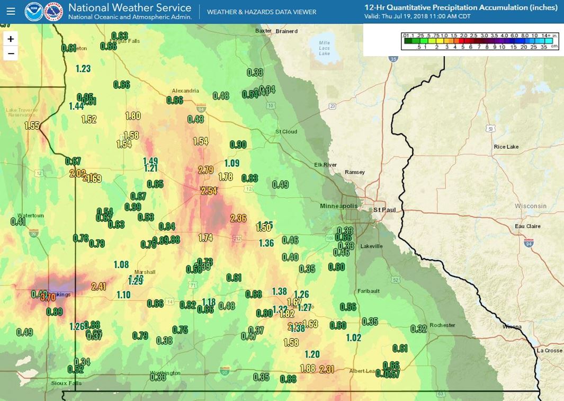Click the 1.80 precipitation value
Viewport: 564px width, 401px height.
[x=133, y=115]
